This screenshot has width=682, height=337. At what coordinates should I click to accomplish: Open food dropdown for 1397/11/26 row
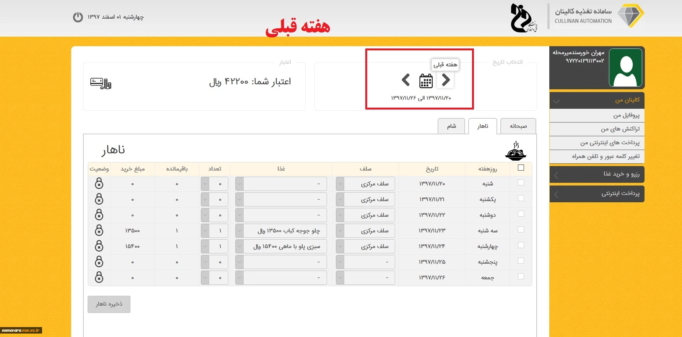tap(281, 278)
